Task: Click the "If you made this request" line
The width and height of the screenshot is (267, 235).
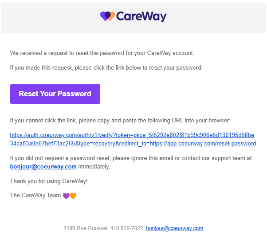Action: coord(106,68)
